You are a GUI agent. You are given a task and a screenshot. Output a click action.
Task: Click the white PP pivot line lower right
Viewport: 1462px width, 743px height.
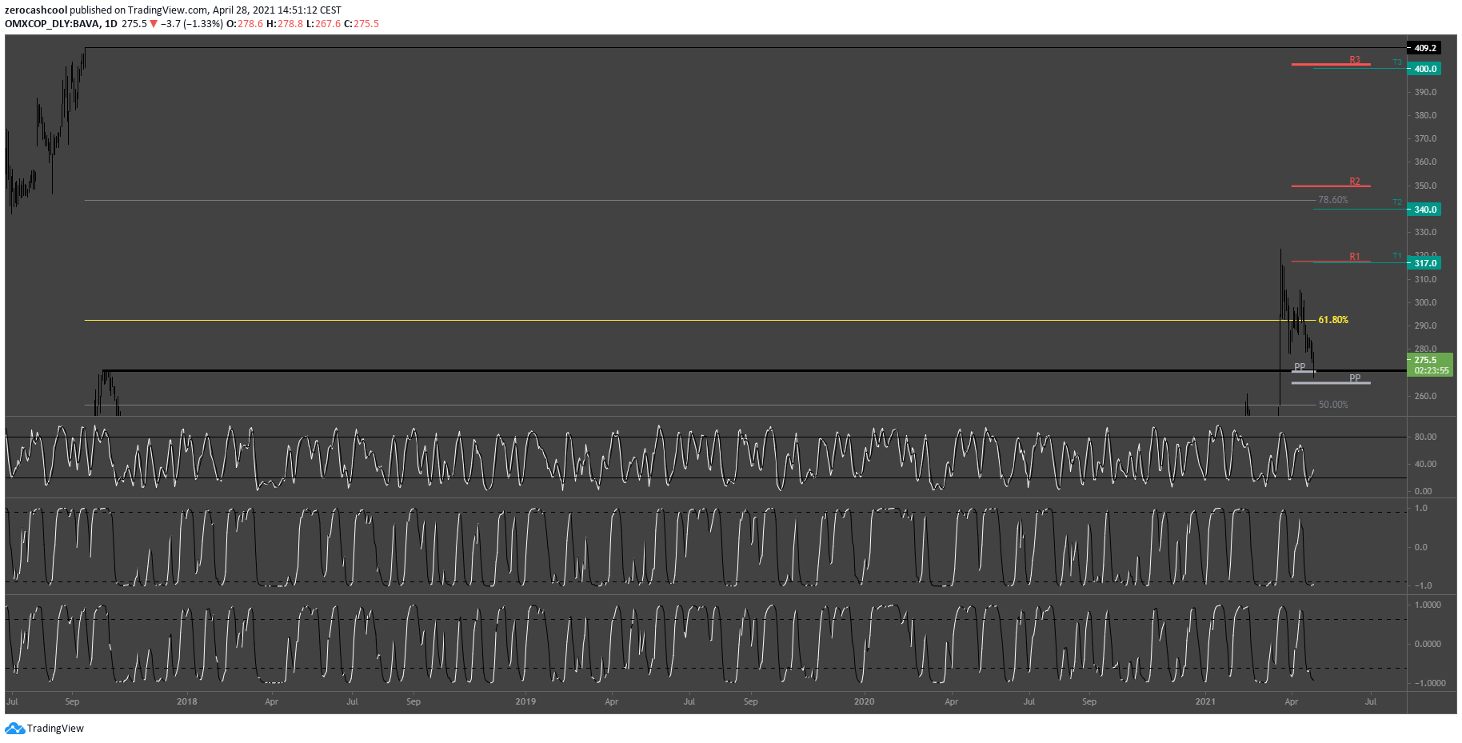(1331, 383)
